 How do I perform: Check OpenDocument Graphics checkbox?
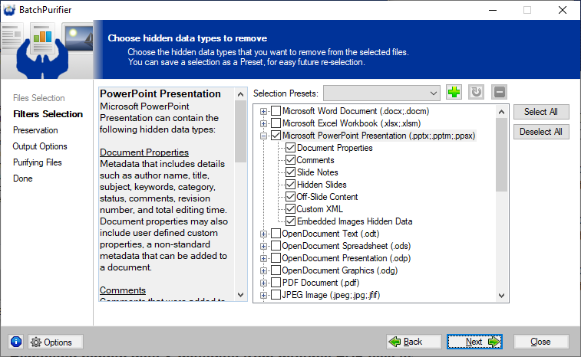click(276, 270)
